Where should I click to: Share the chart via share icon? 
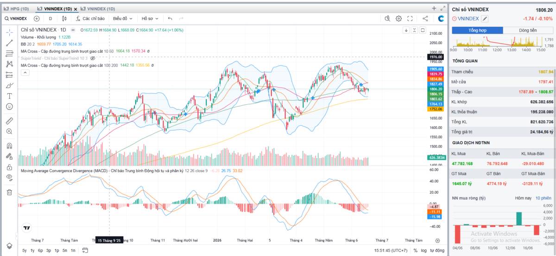(425, 19)
